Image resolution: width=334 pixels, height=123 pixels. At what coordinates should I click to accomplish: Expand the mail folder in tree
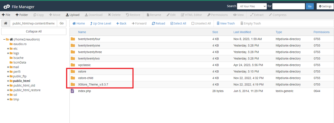8,67
